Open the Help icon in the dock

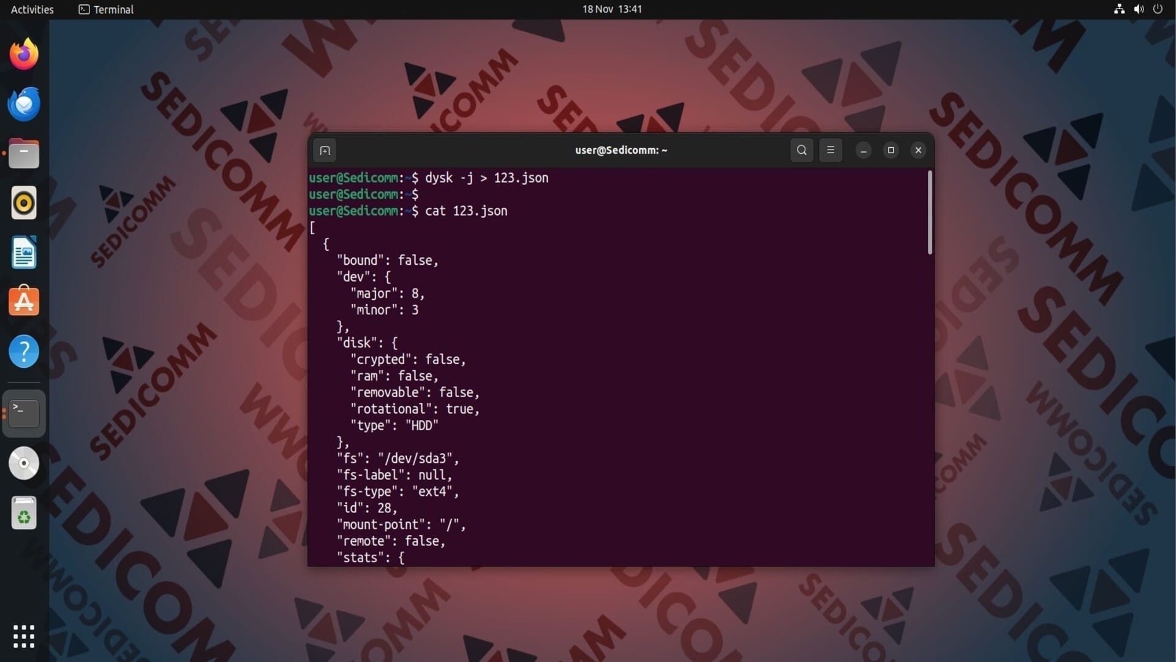[x=24, y=351]
